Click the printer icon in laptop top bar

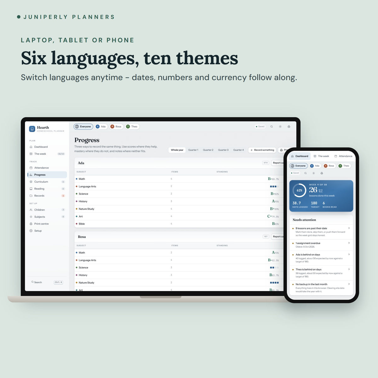point(289,127)
